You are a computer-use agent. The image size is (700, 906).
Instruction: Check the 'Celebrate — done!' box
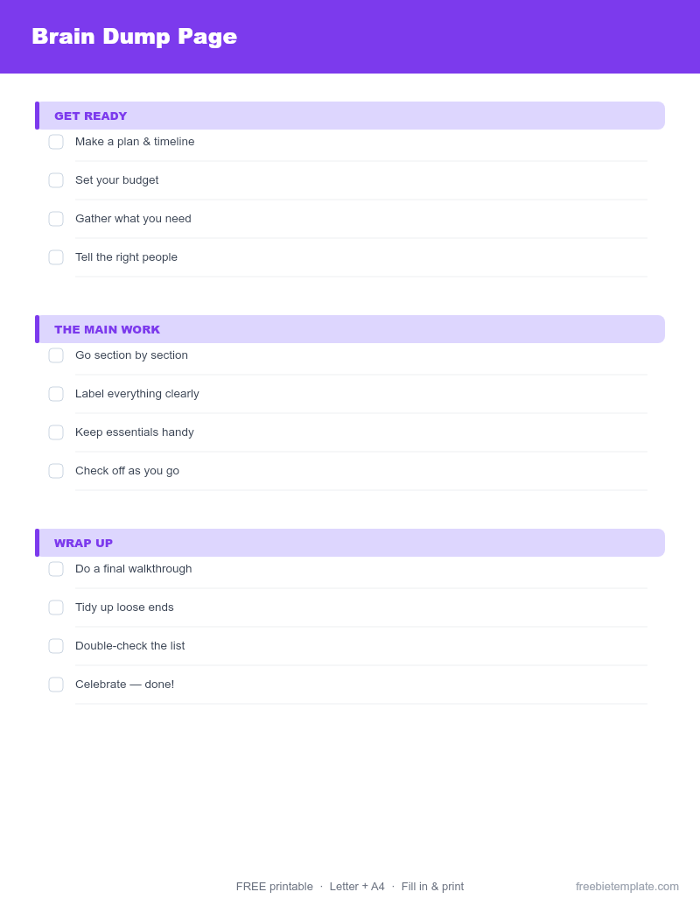click(x=56, y=685)
